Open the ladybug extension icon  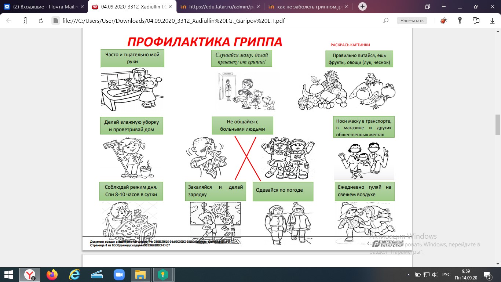(443, 21)
